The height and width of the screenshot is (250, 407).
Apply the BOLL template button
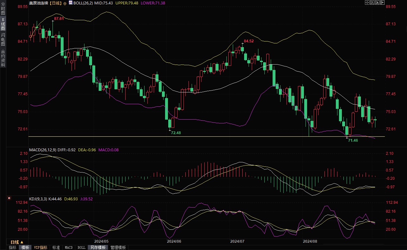coord(81,247)
